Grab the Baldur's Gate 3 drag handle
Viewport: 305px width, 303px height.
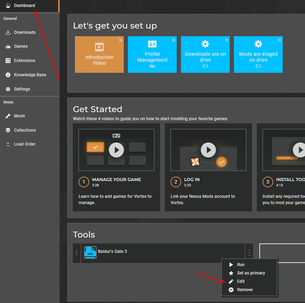(x=77, y=253)
